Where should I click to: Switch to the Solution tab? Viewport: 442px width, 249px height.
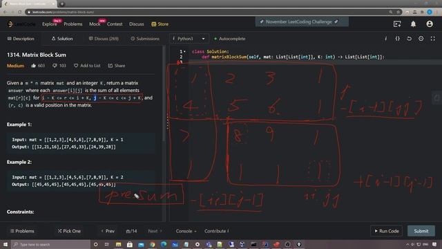click(62, 39)
